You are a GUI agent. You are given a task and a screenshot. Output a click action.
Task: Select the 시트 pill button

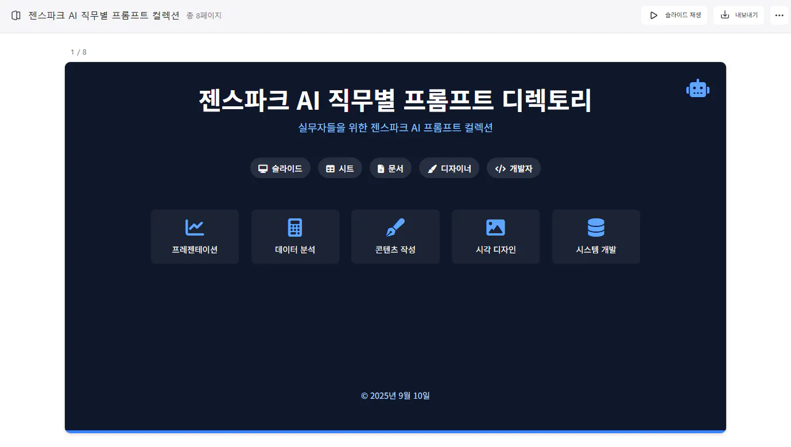click(x=340, y=168)
